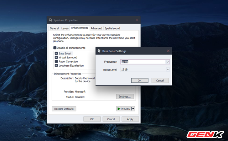Close the Bass Boost Settings dialog
The width and height of the screenshot is (228, 141).
coord(169,51)
